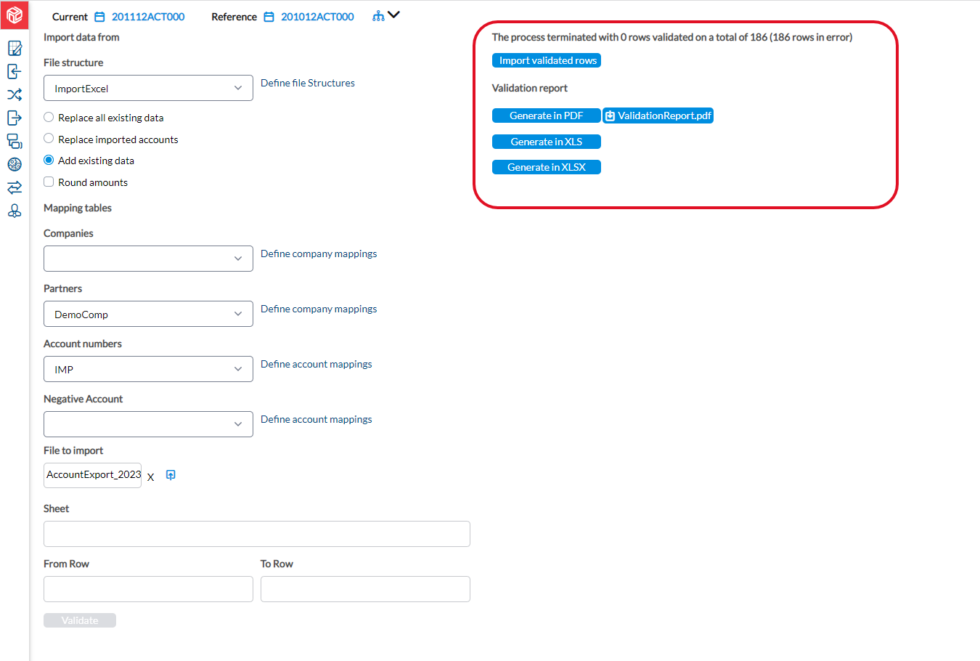Open the ImportExcel file structure dropdown

point(148,88)
